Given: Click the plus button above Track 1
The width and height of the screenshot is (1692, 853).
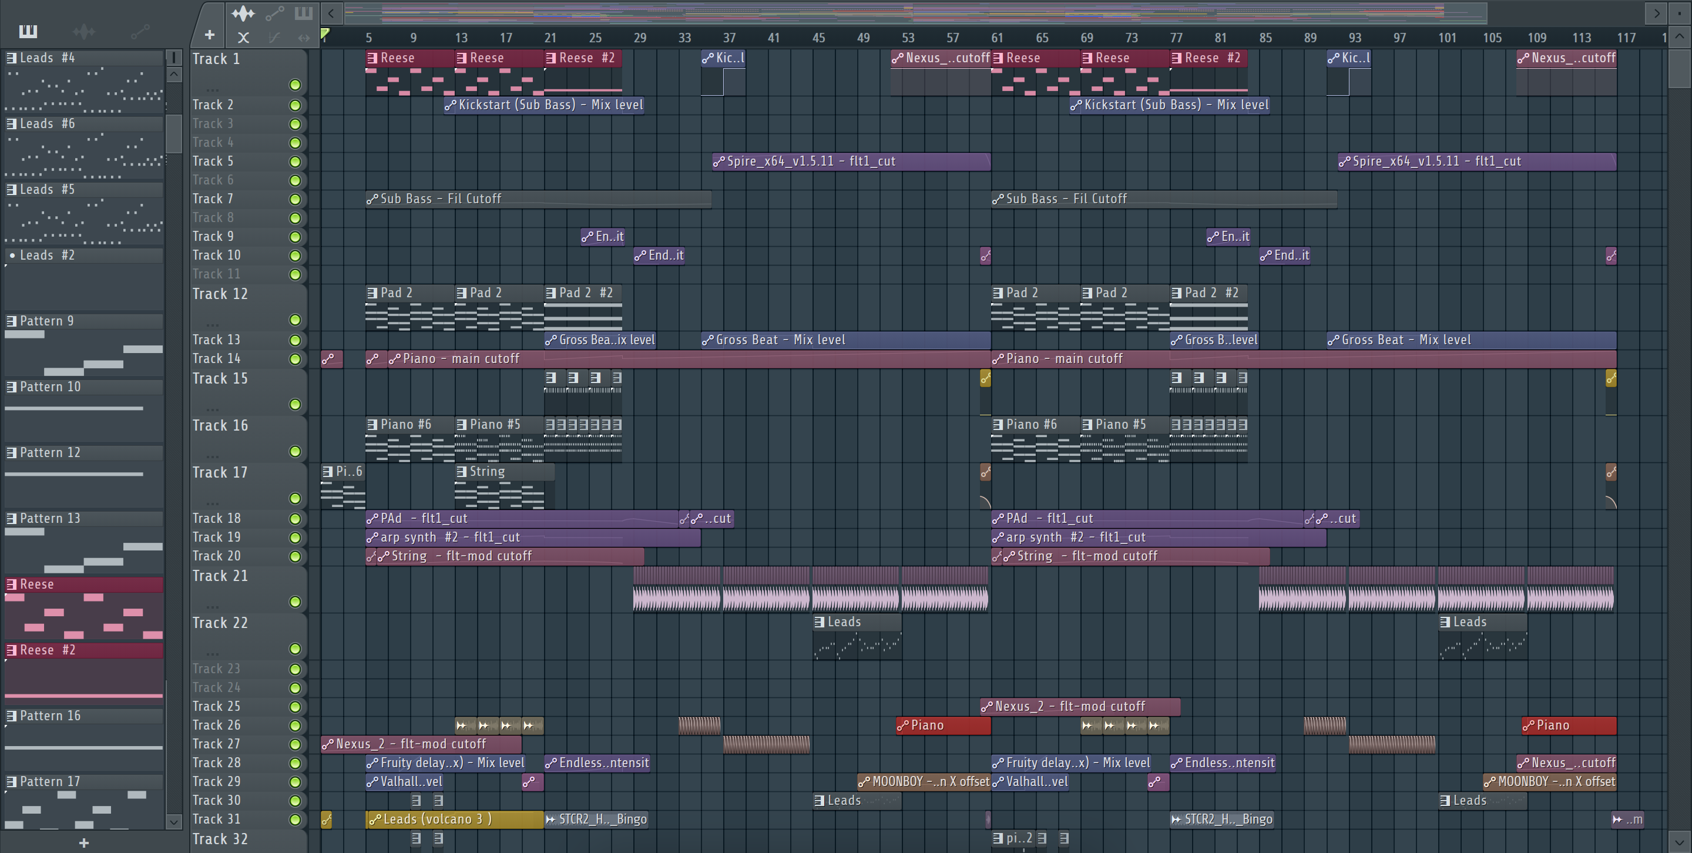Looking at the screenshot, I should [210, 35].
